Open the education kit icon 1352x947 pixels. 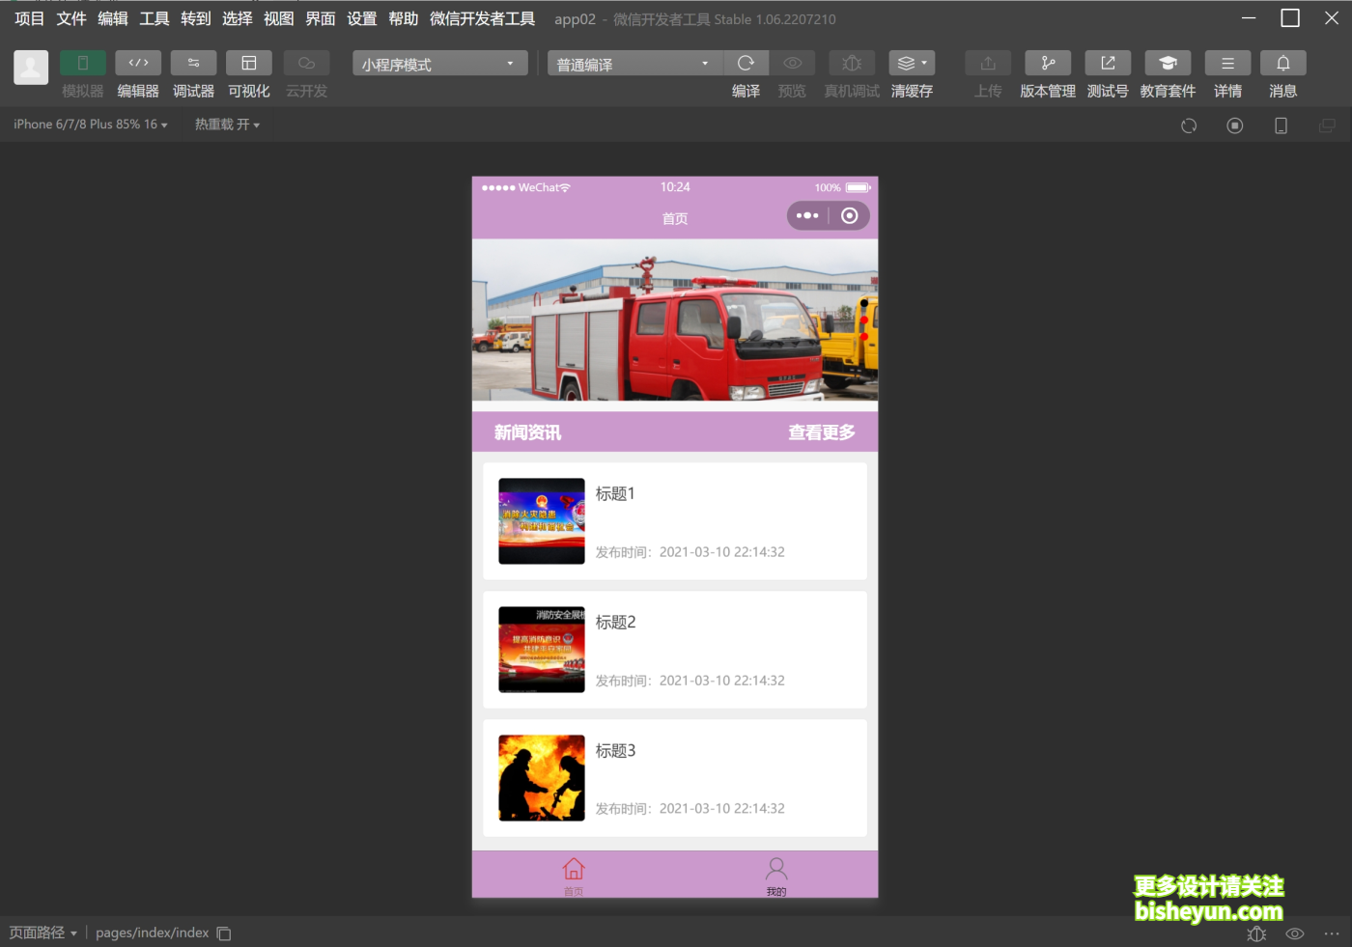tap(1168, 64)
